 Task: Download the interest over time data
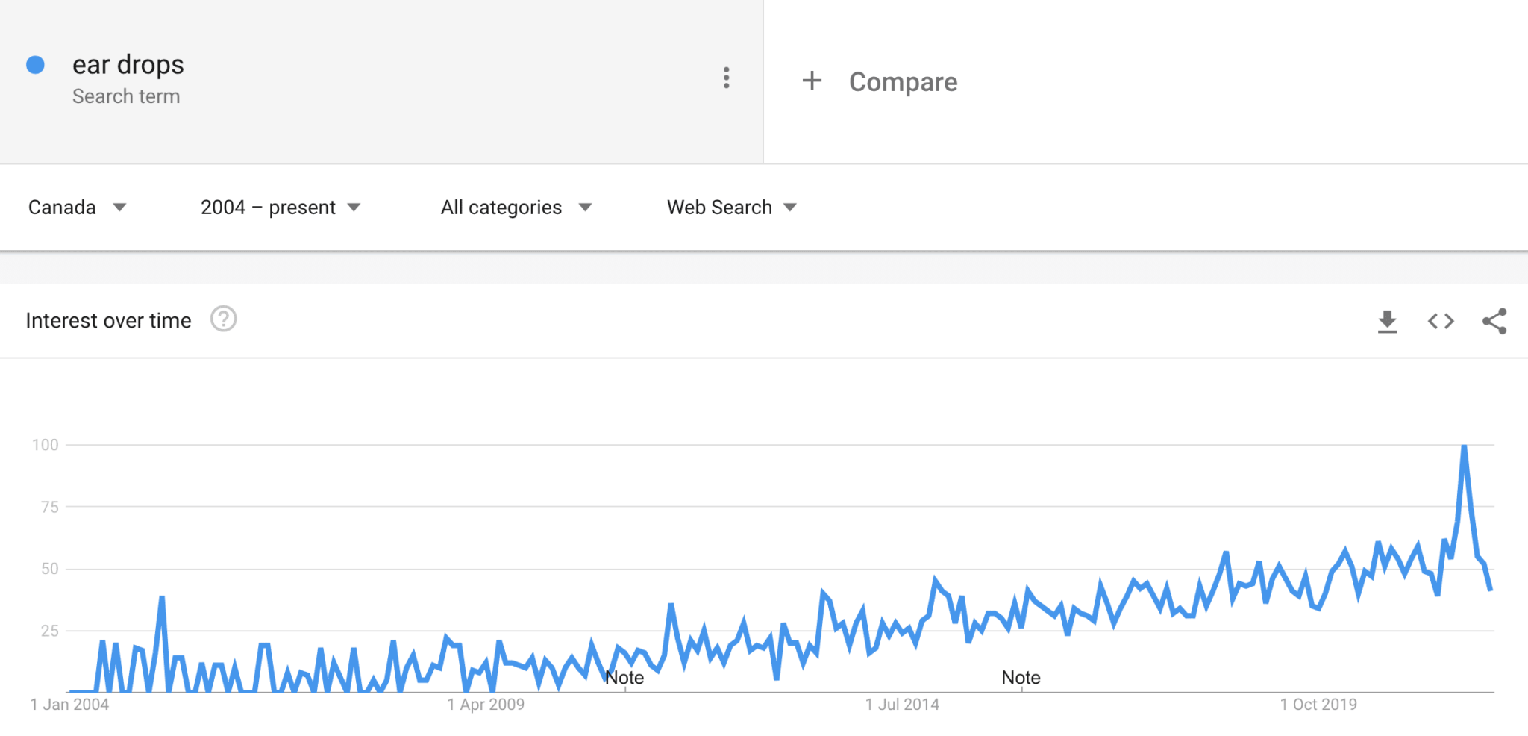click(1387, 322)
